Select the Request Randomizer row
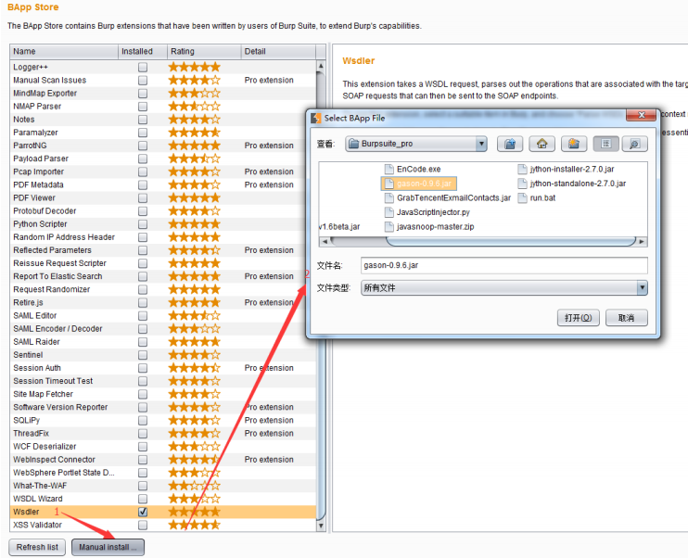This screenshot has height=558, width=688. (163, 289)
